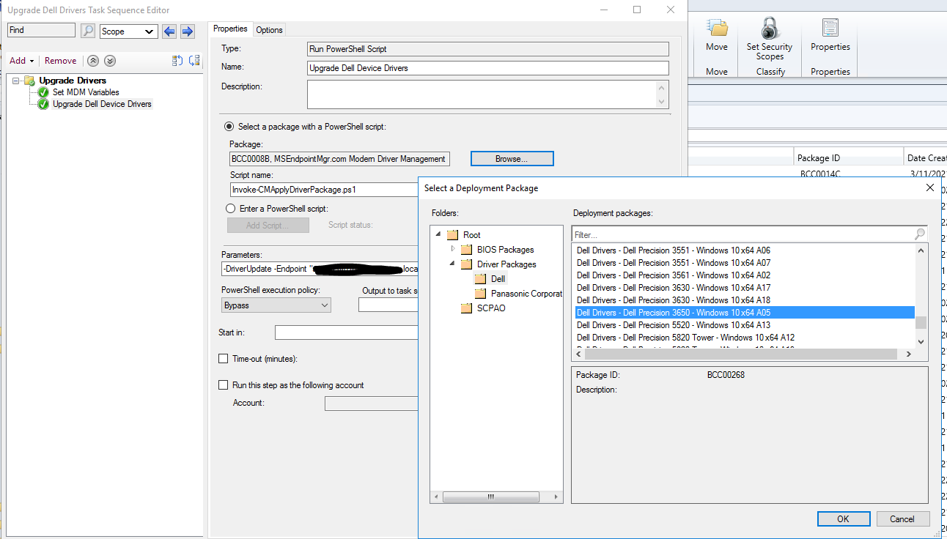The width and height of the screenshot is (947, 539).
Task: Expand the BIOS Packages tree arrow
Action: (453, 250)
